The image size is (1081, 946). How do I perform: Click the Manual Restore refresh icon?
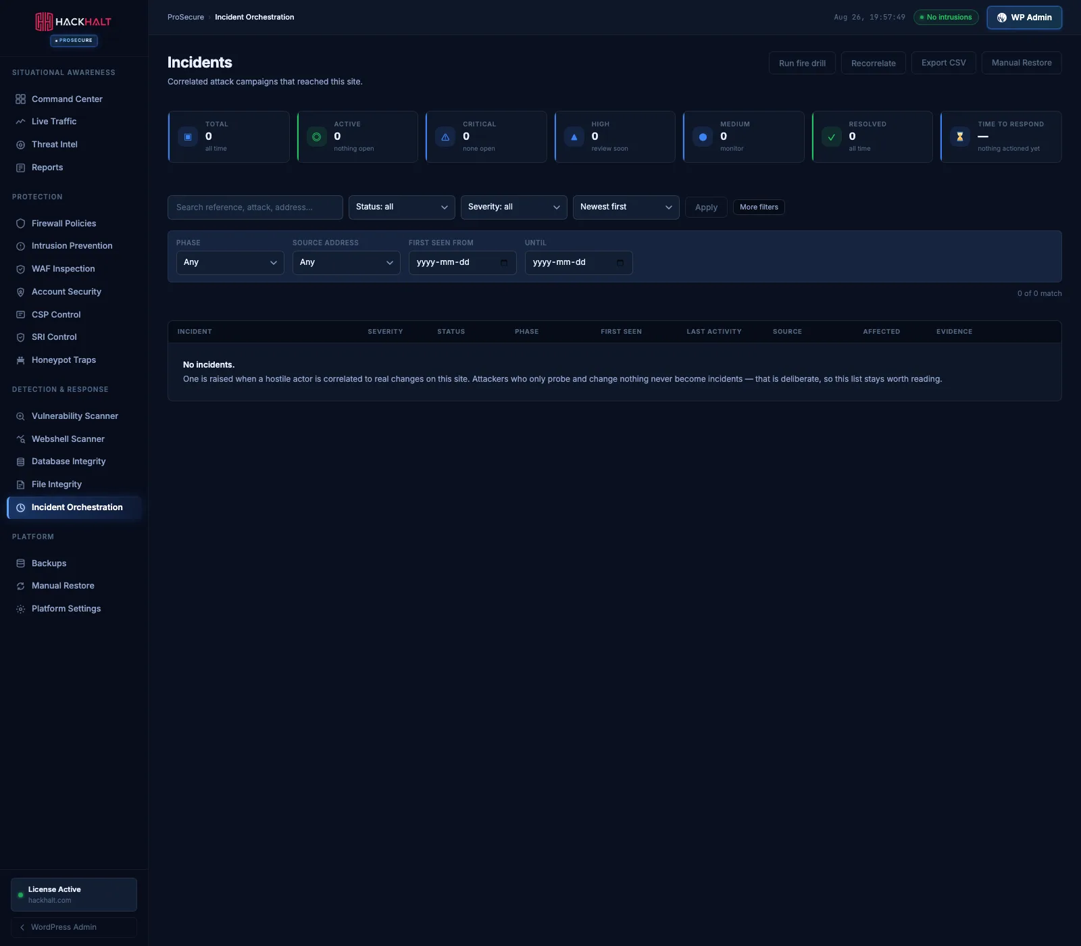click(x=20, y=586)
